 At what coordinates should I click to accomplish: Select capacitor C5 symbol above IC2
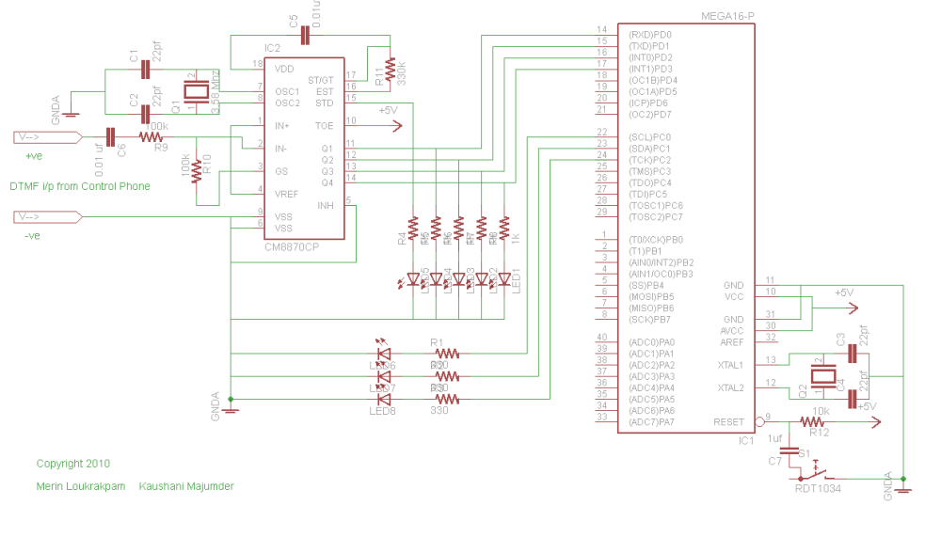(305, 36)
